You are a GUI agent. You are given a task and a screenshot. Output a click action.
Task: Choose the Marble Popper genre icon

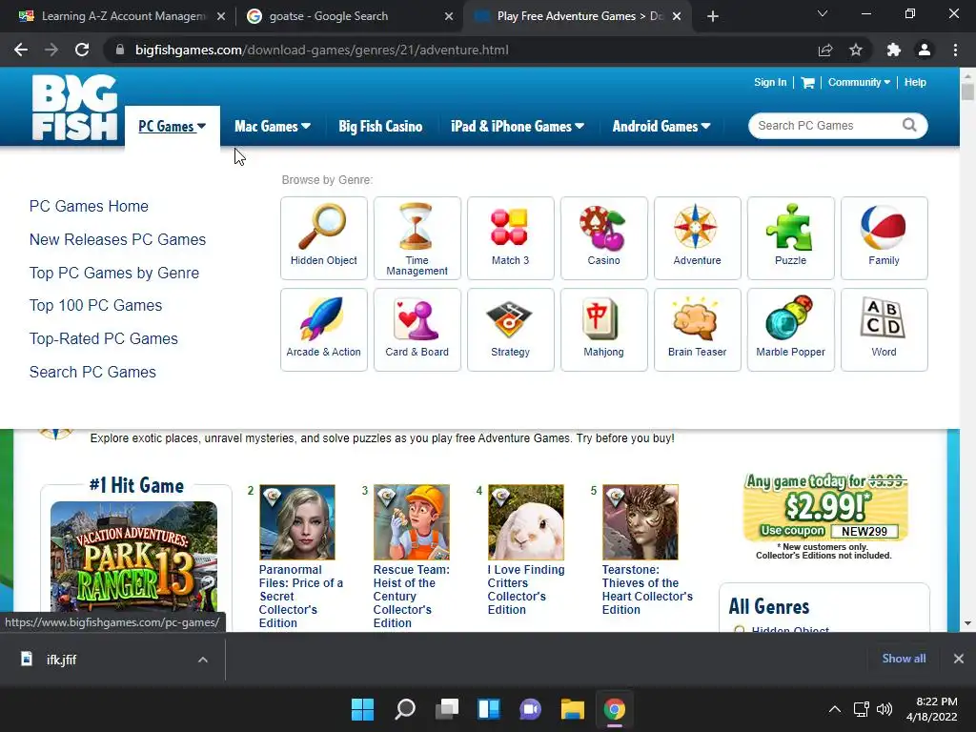tap(790, 329)
